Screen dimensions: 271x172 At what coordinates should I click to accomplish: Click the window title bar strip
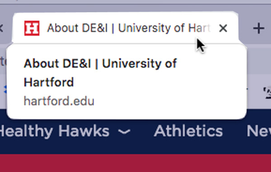(135, 2)
